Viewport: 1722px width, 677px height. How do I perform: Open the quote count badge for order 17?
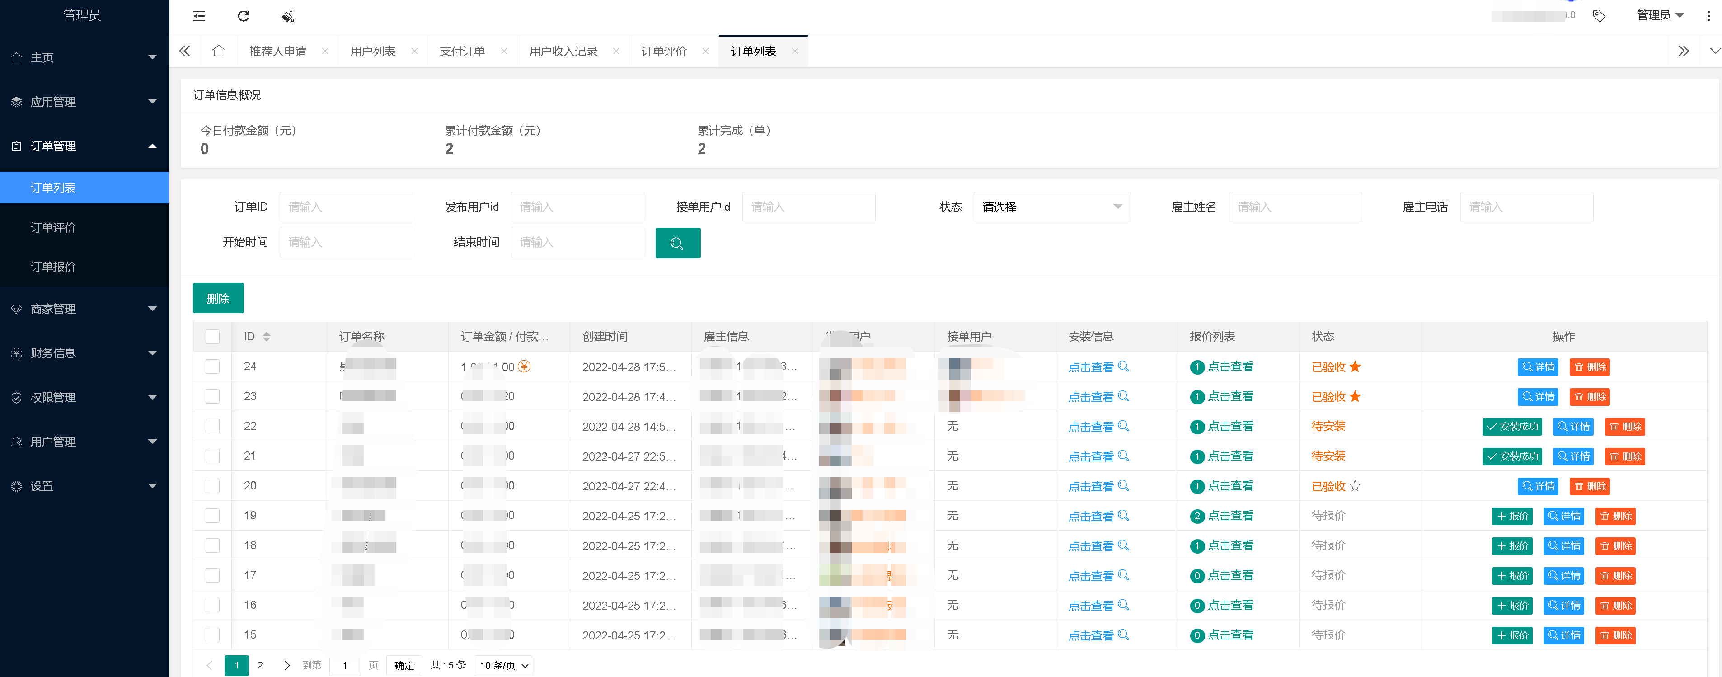tap(1197, 575)
